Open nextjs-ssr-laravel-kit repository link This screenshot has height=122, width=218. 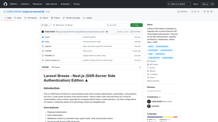point(33,12)
